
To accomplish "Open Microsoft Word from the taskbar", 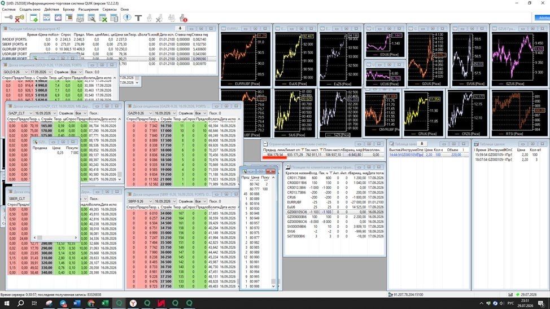I will pyautogui.click(x=77, y=303).
